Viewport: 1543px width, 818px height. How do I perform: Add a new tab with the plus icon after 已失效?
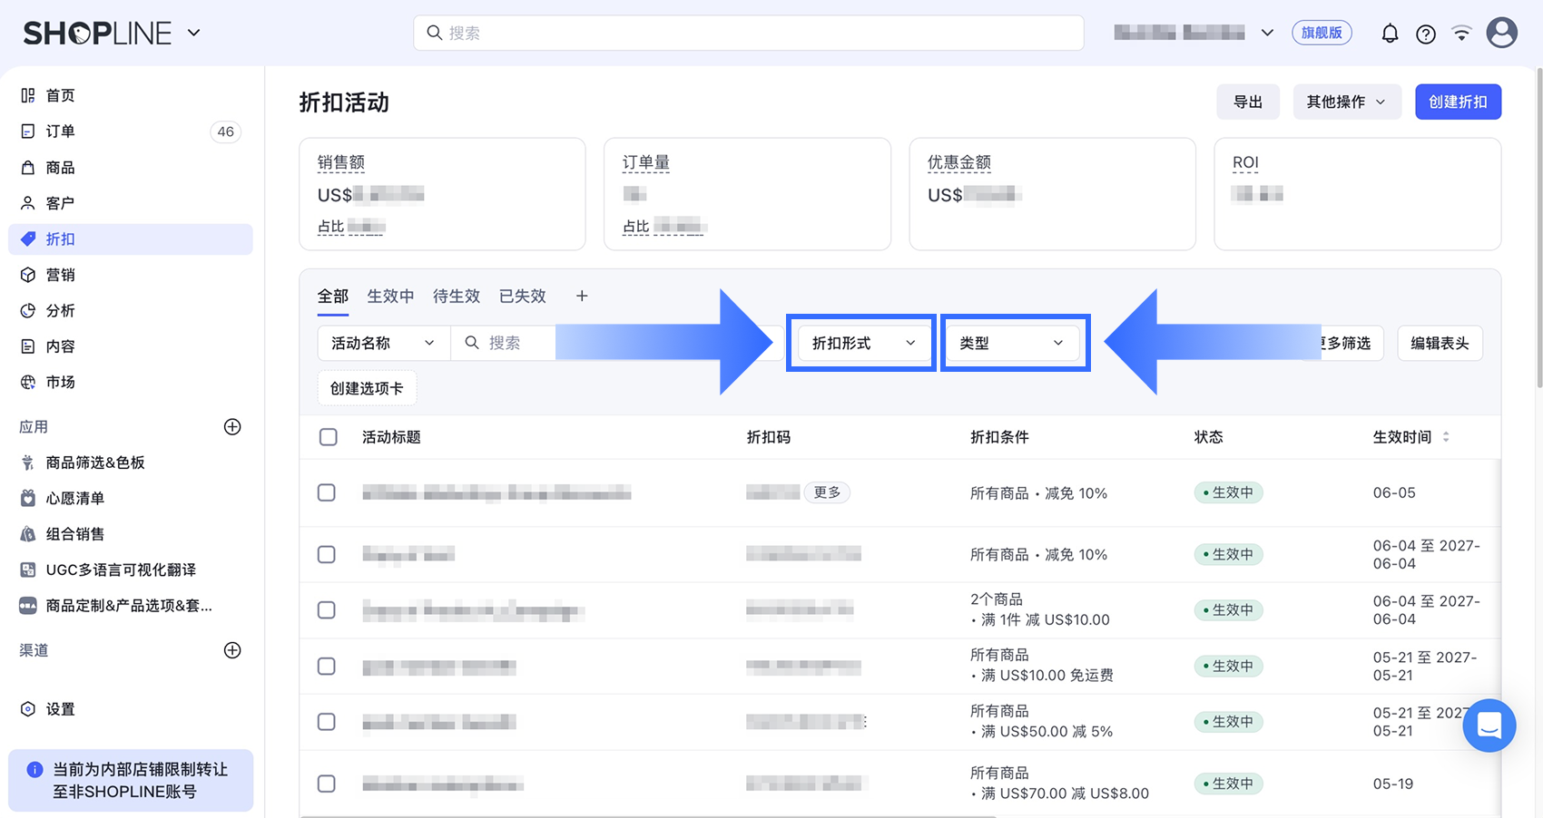point(582,296)
